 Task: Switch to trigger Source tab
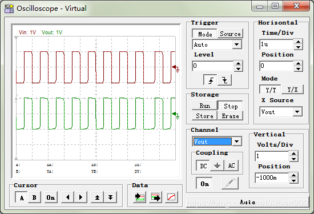pos(230,34)
